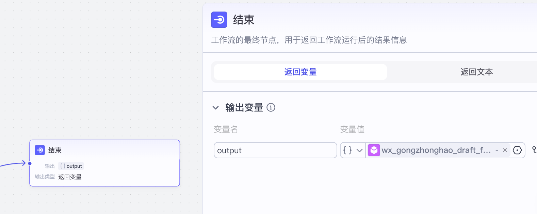
Task: Click the 变量值 column header
Action: coord(352,129)
